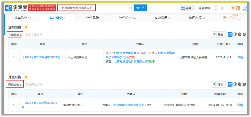Export 立案信息 table with 导出 button
The width and height of the screenshot is (251, 117).
click(218, 35)
